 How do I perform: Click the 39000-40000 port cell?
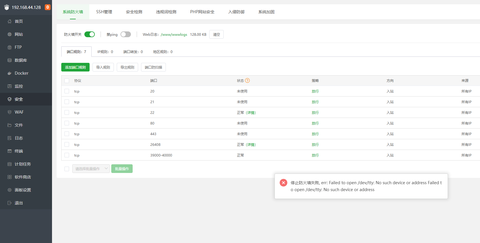pyautogui.click(x=161, y=155)
